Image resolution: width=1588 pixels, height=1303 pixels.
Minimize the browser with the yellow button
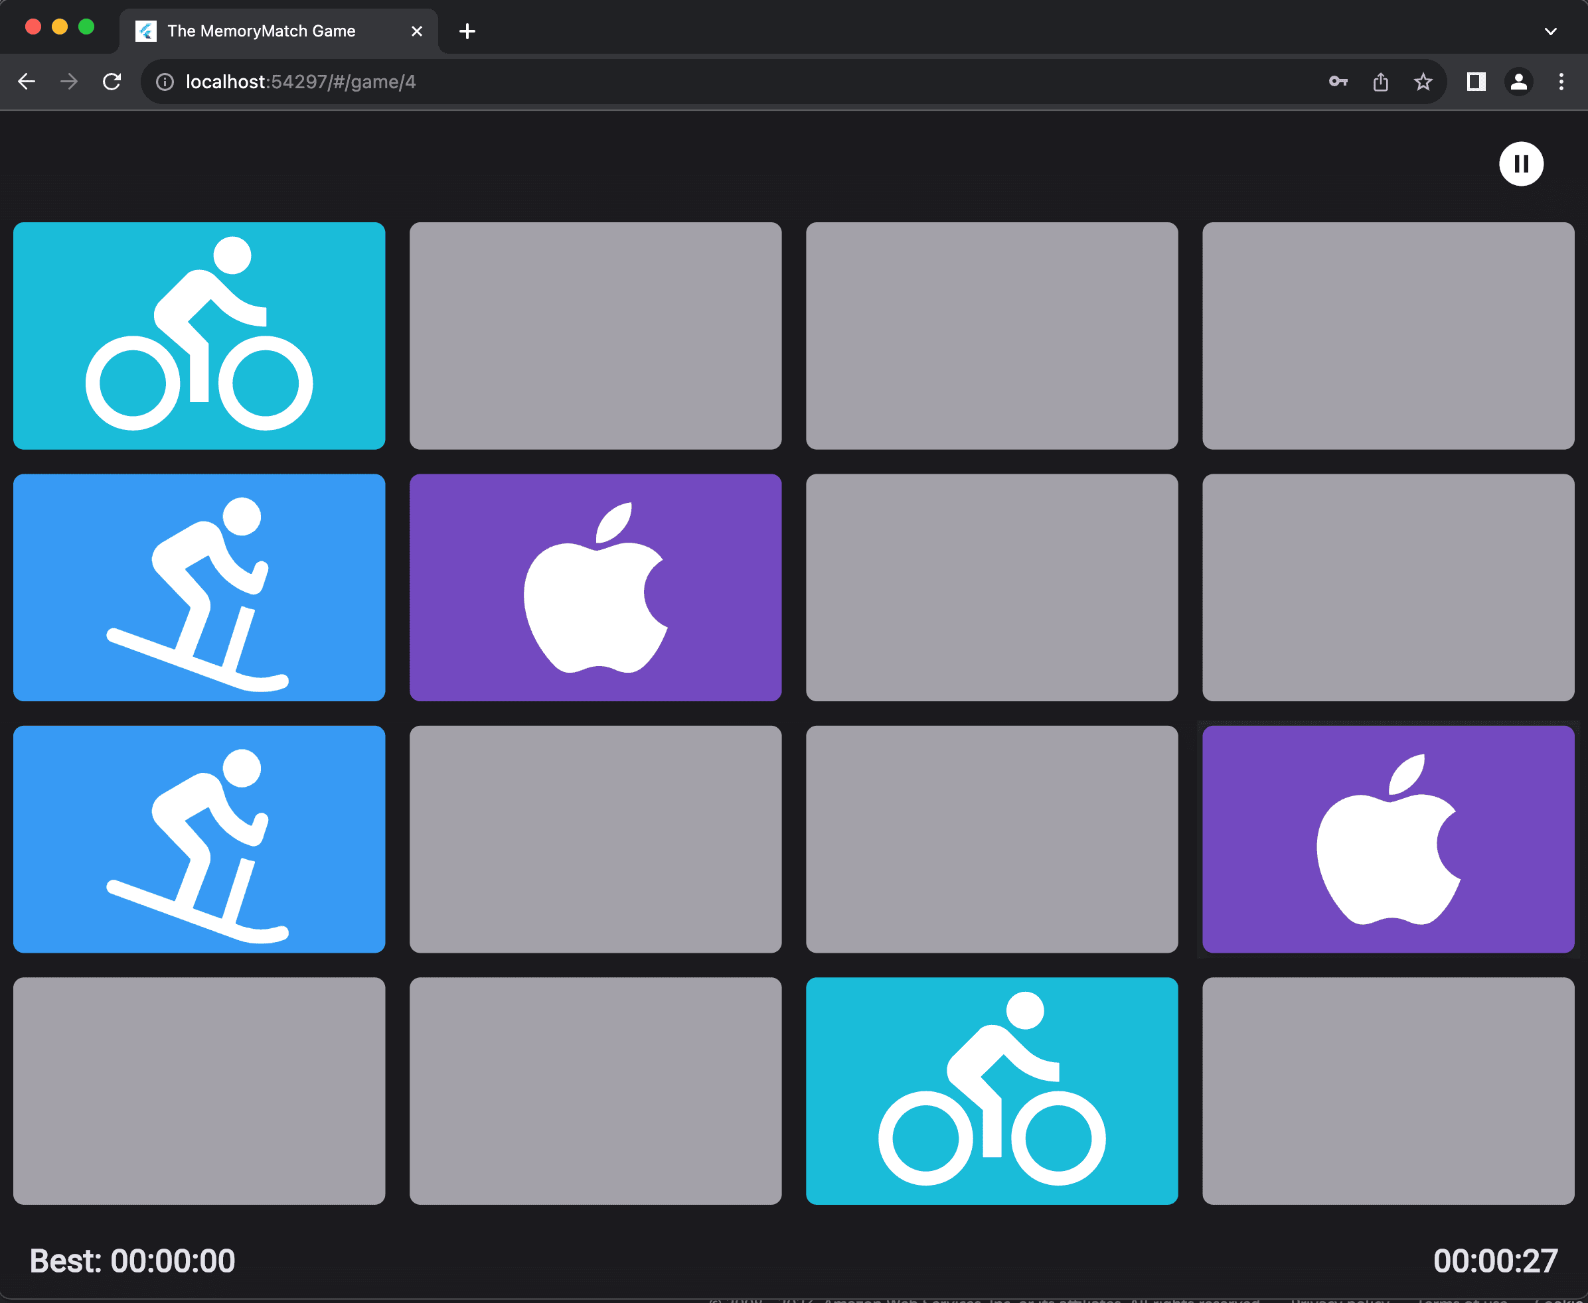[x=59, y=27]
